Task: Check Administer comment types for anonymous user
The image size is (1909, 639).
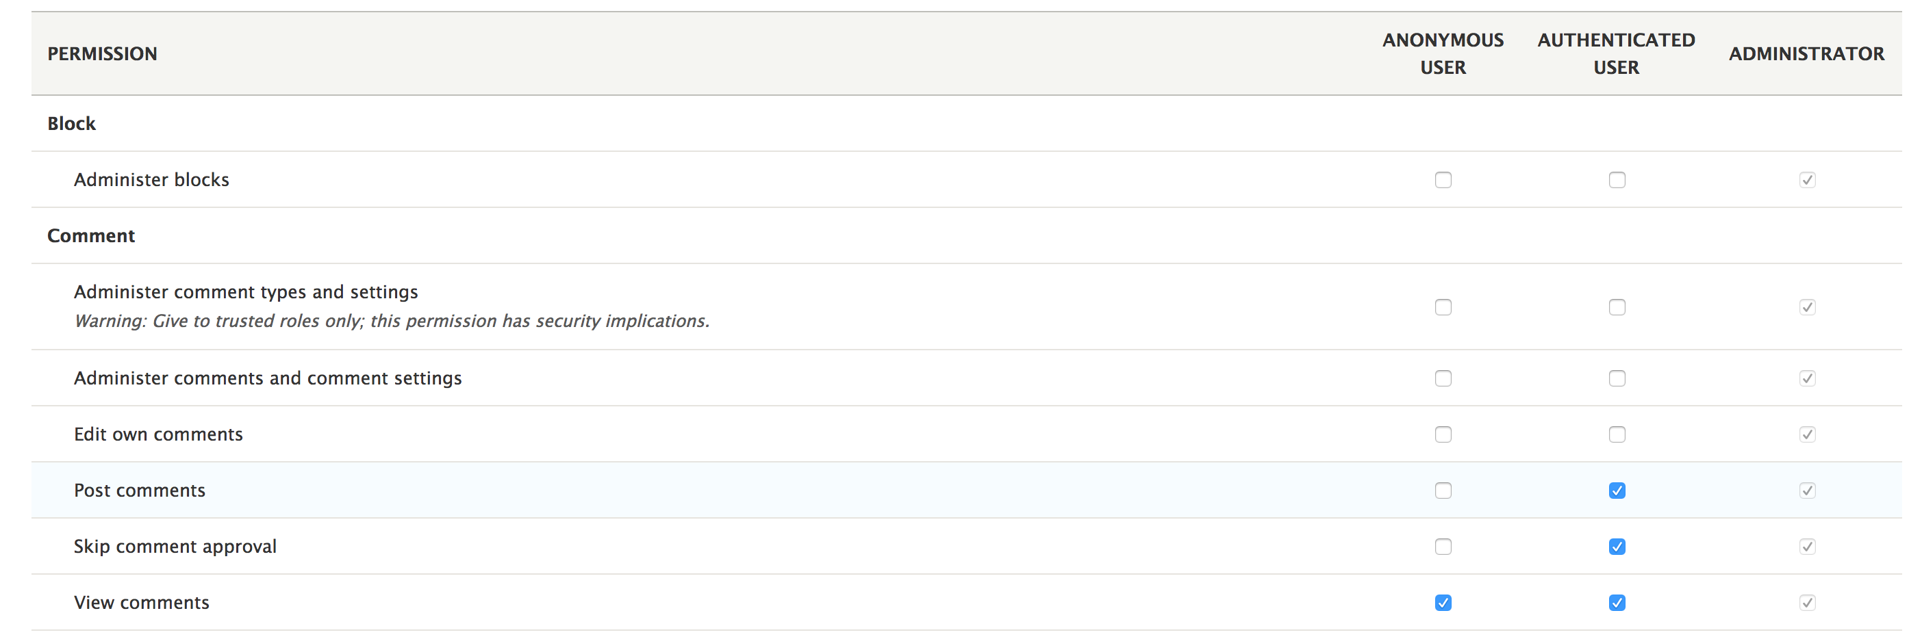Action: click(1442, 307)
